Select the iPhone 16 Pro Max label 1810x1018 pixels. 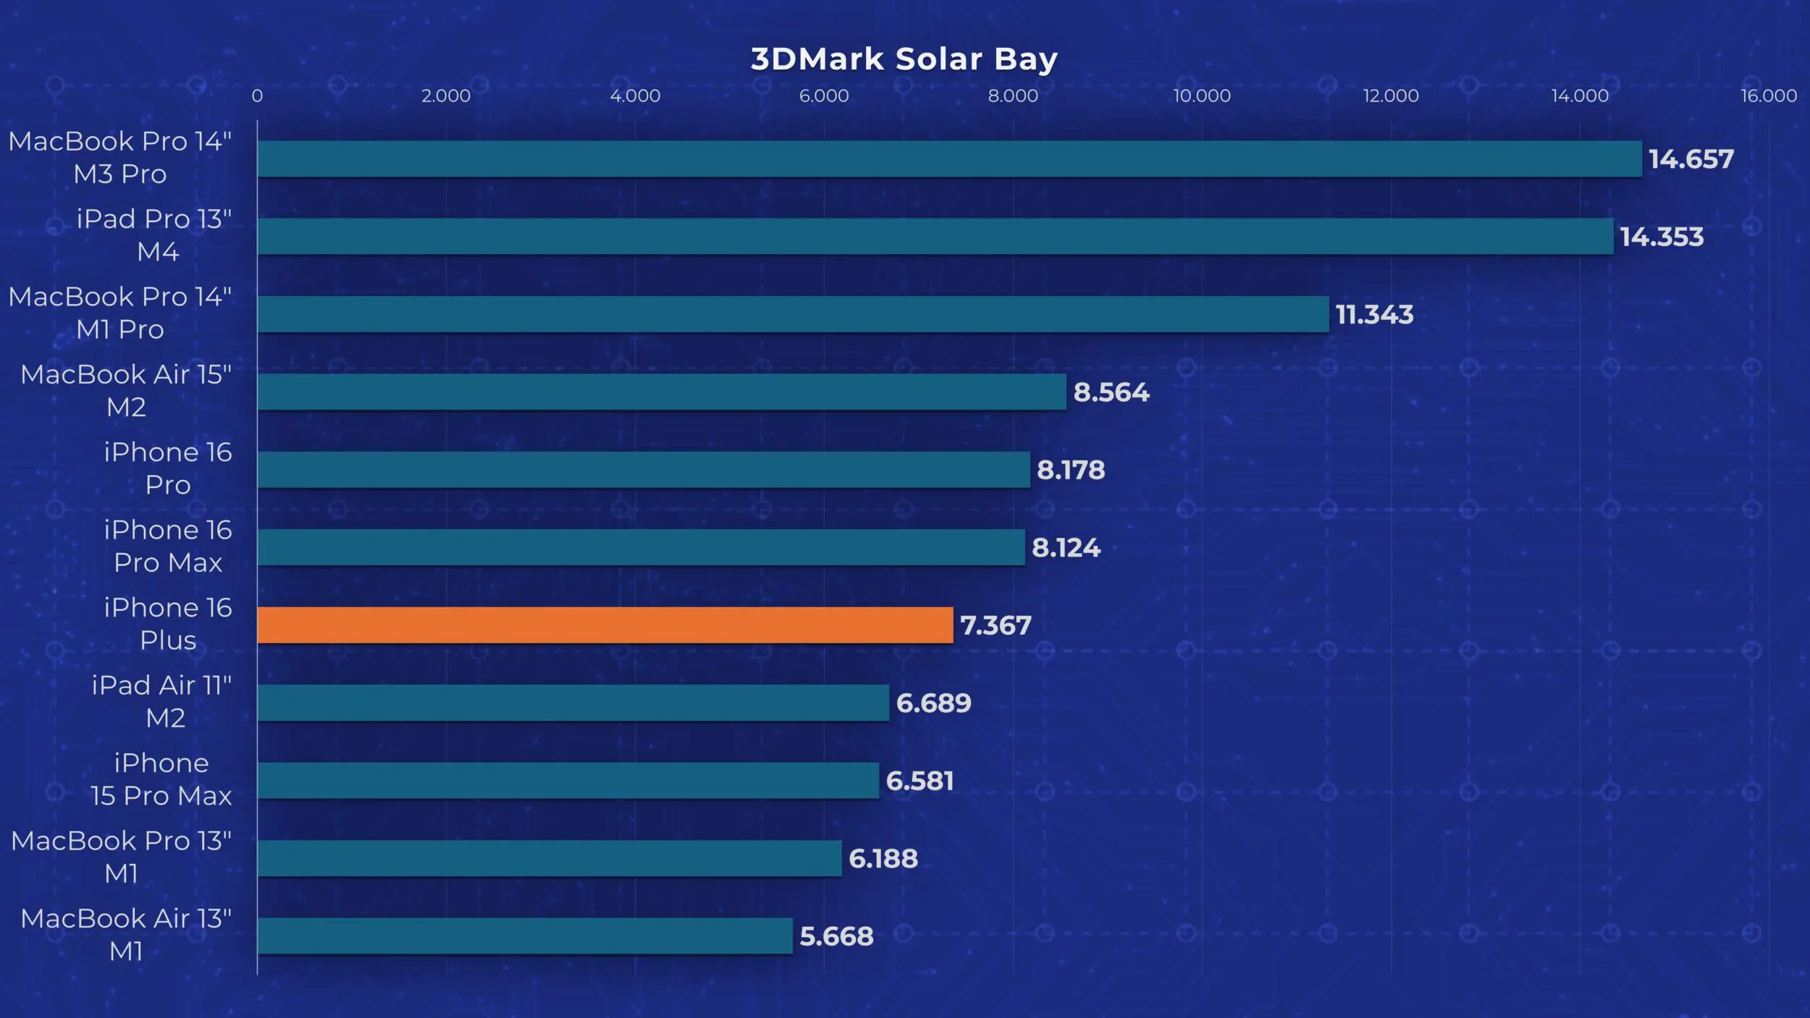[x=168, y=546]
